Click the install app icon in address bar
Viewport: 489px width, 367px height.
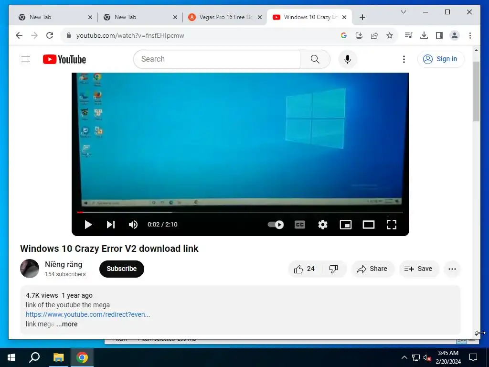[x=359, y=35]
